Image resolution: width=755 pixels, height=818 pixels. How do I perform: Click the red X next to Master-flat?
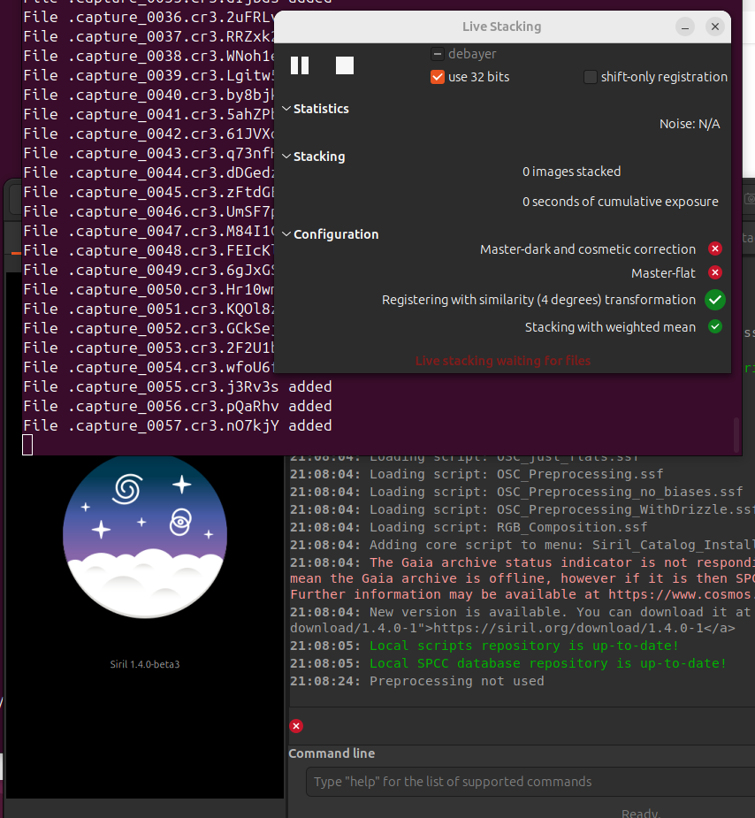715,273
